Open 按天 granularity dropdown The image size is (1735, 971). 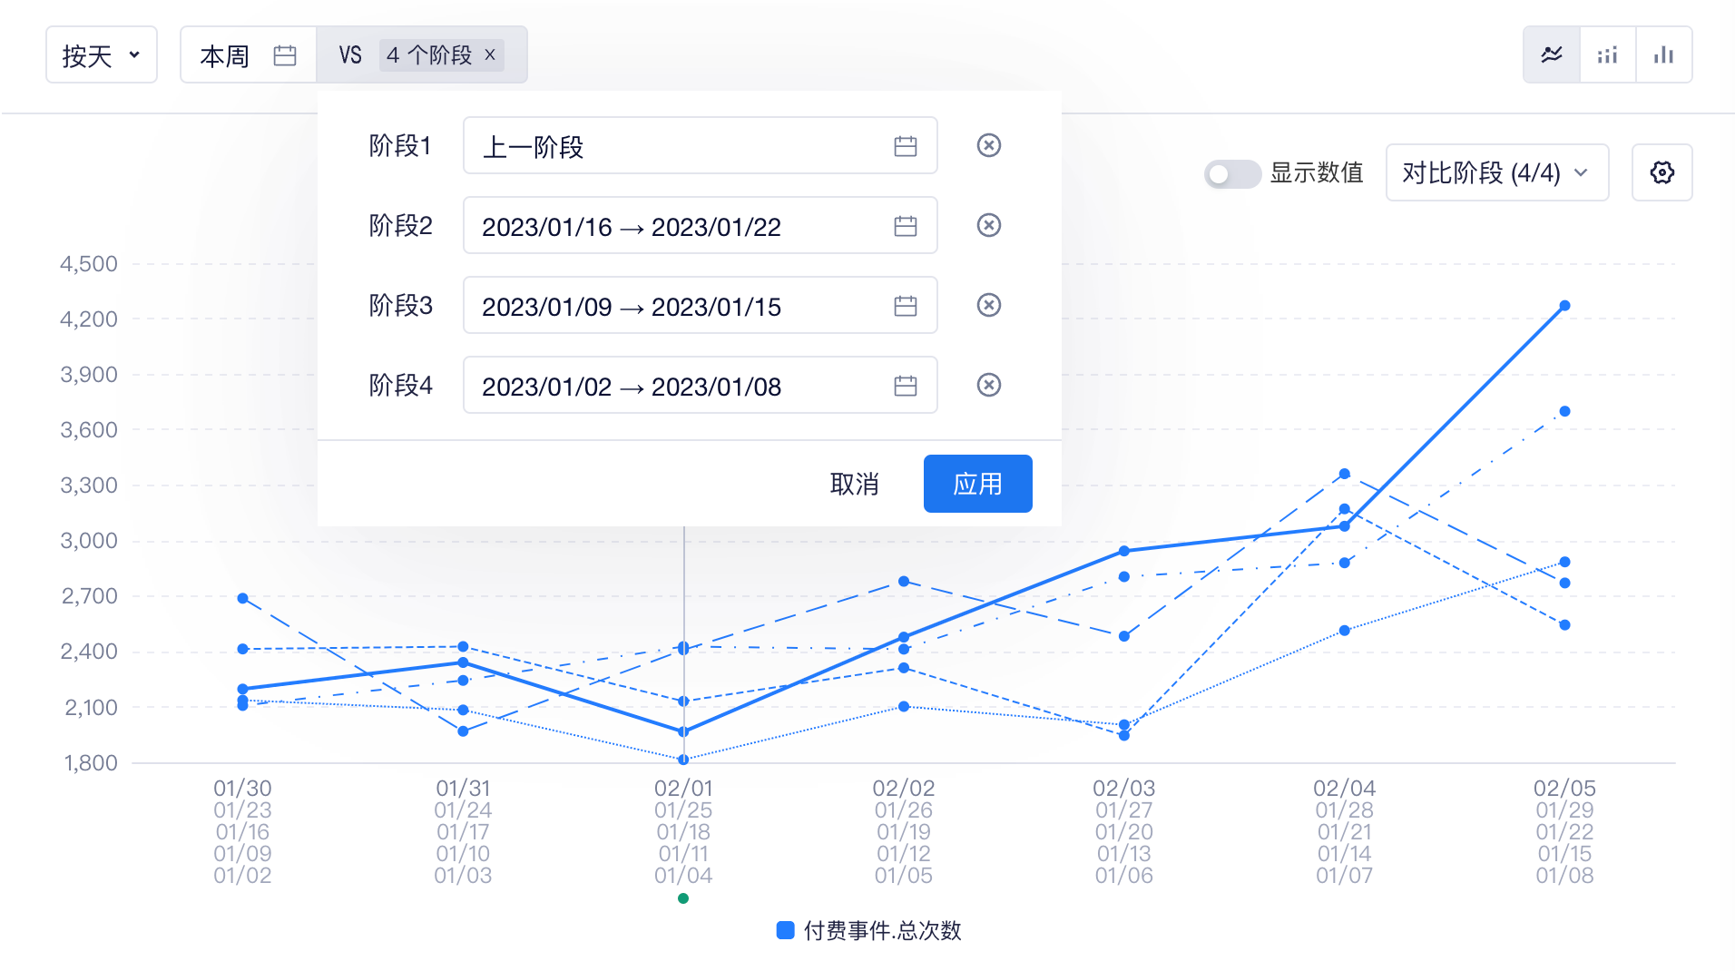[102, 54]
